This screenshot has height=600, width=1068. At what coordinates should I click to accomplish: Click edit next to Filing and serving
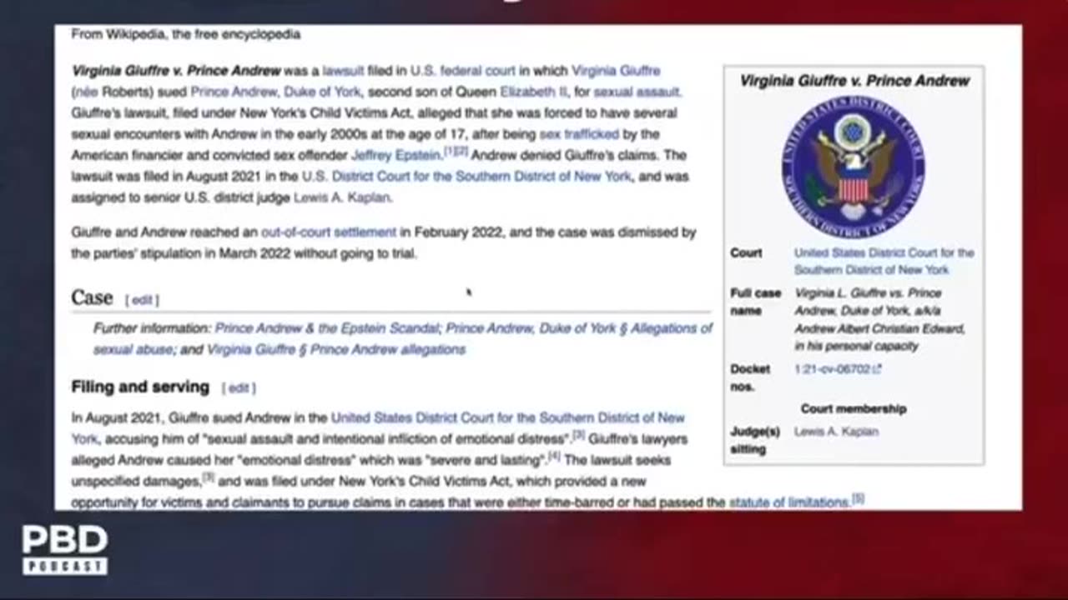(x=239, y=388)
